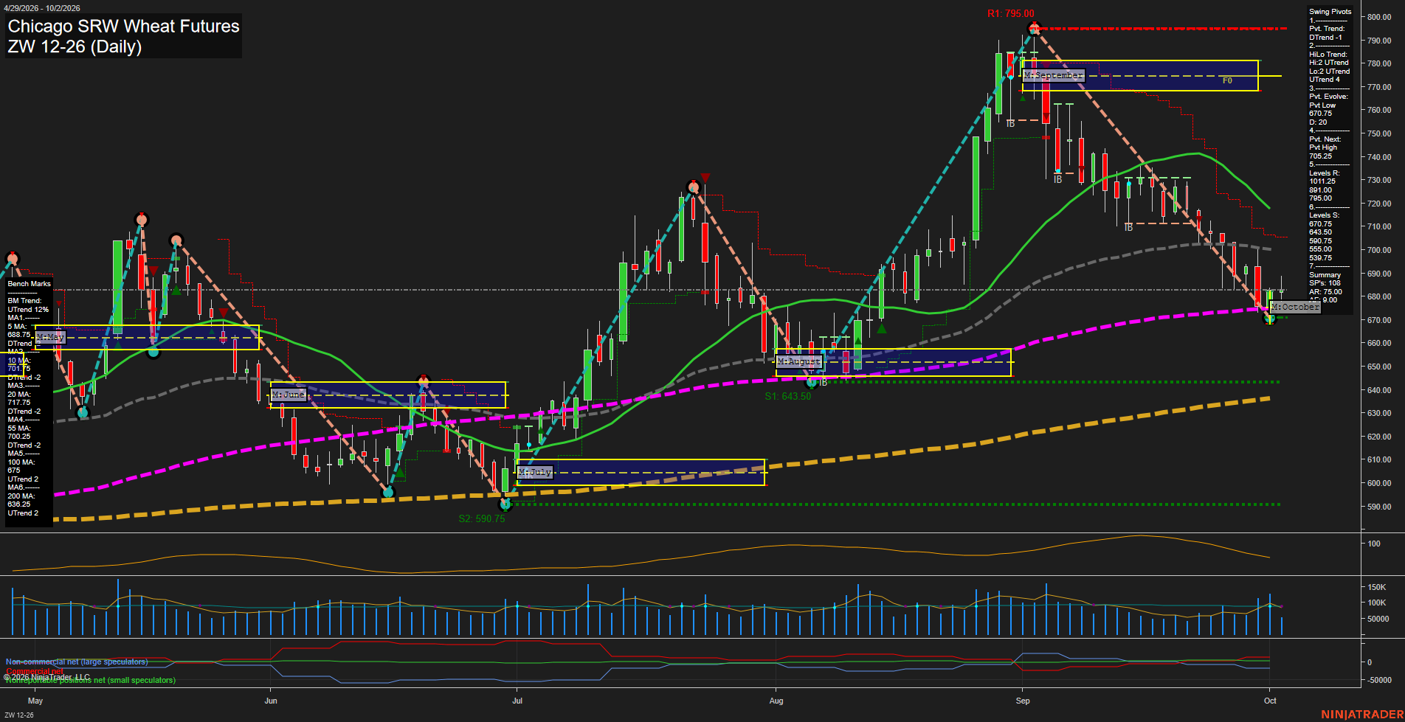Image resolution: width=1405 pixels, height=722 pixels.
Task: Click the S1: 643.50 support label
Action: (x=787, y=396)
